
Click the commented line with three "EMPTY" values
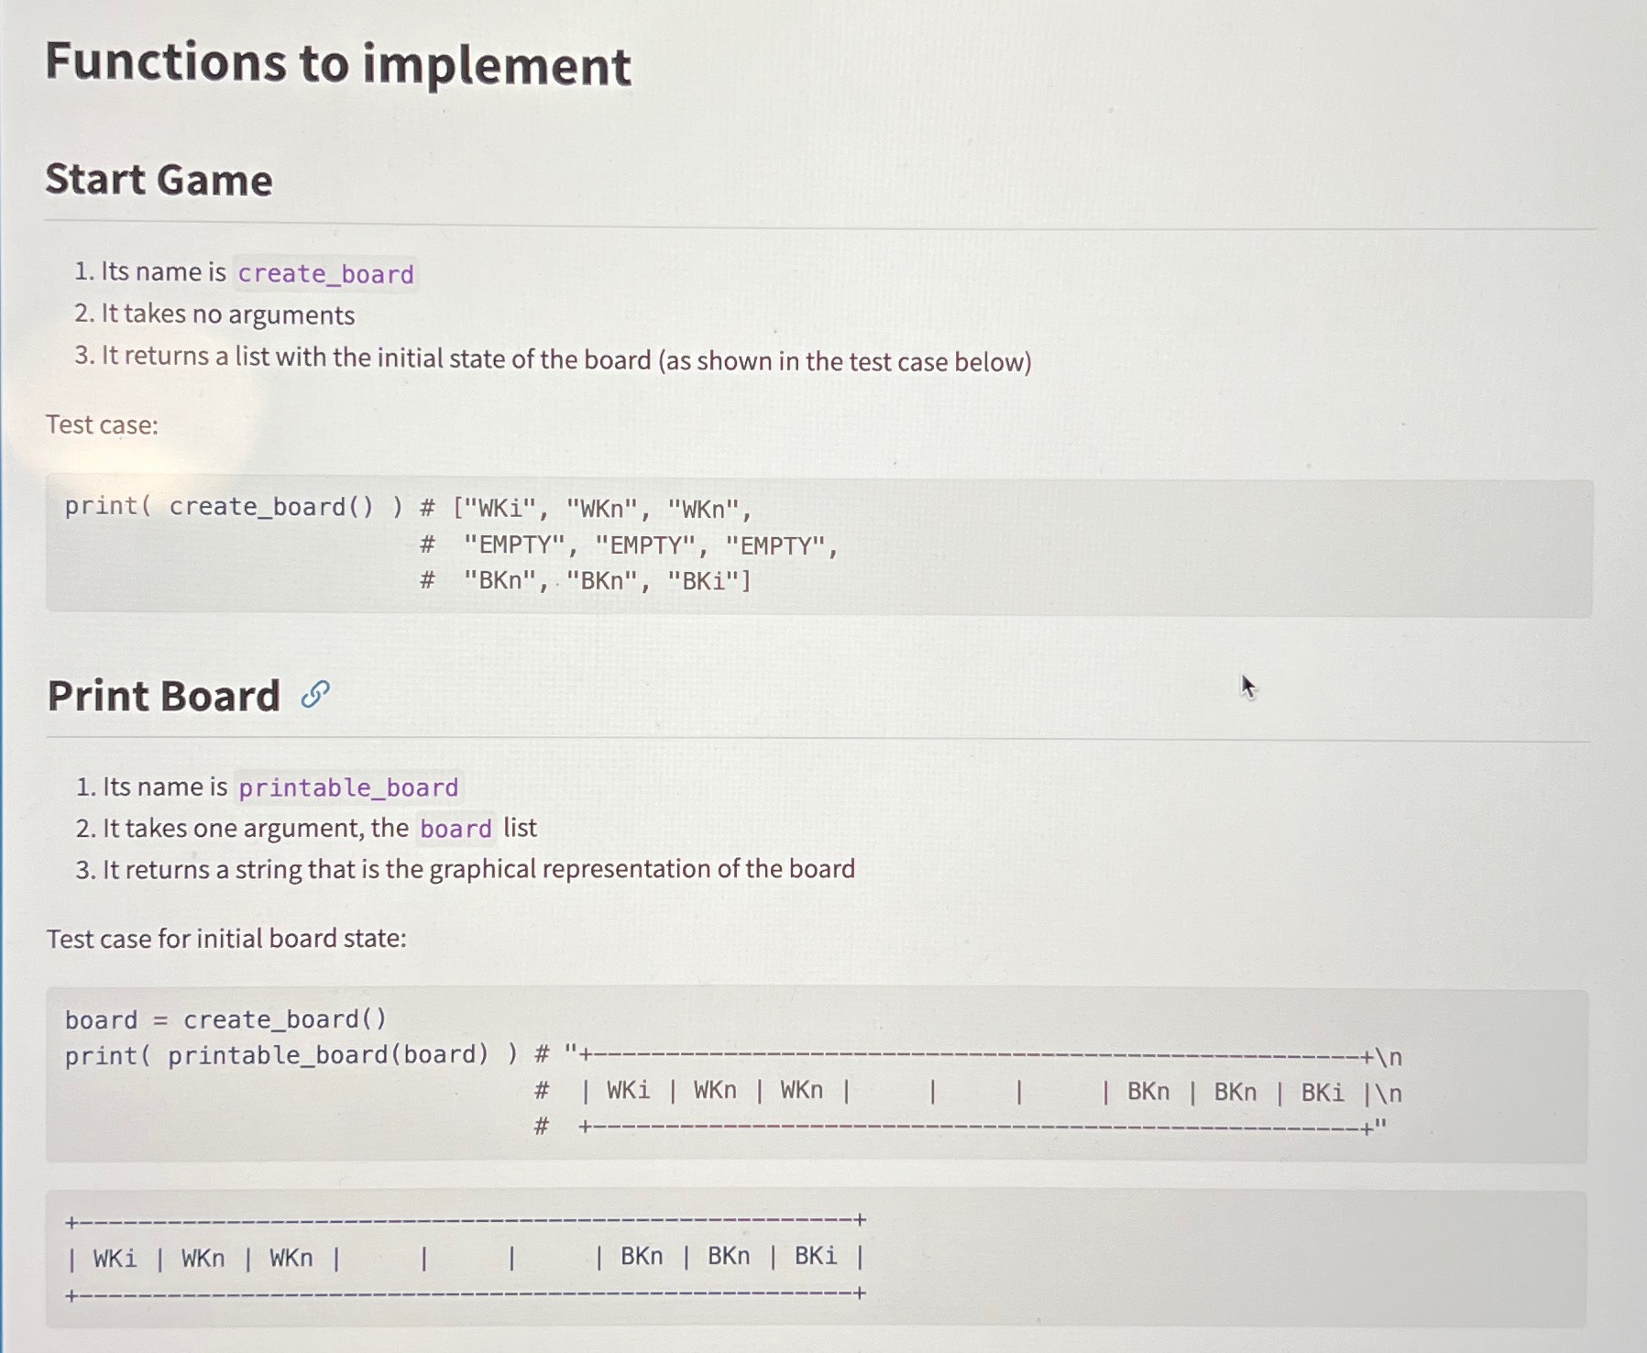(x=629, y=545)
